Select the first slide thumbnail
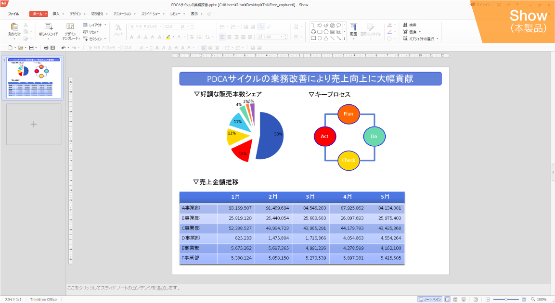Screen dimensions: 555x303 click(33, 78)
